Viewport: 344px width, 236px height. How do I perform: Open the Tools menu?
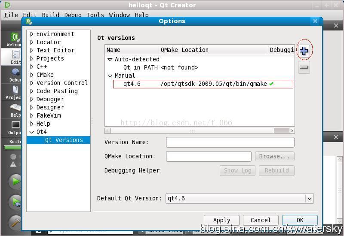click(x=95, y=15)
